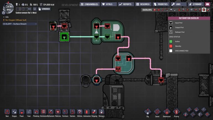The width and height of the screenshot is (213, 120).
Task: Select the Cancel tool
Action: point(157,113)
